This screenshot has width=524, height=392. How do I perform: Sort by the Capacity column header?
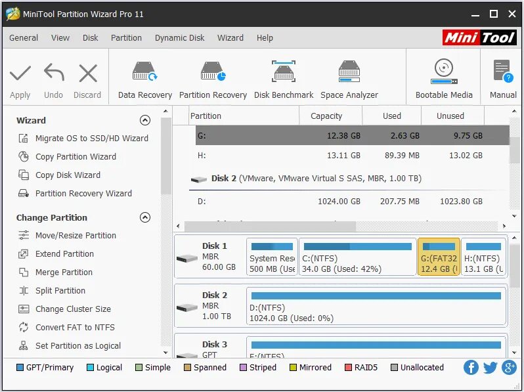tap(330, 116)
